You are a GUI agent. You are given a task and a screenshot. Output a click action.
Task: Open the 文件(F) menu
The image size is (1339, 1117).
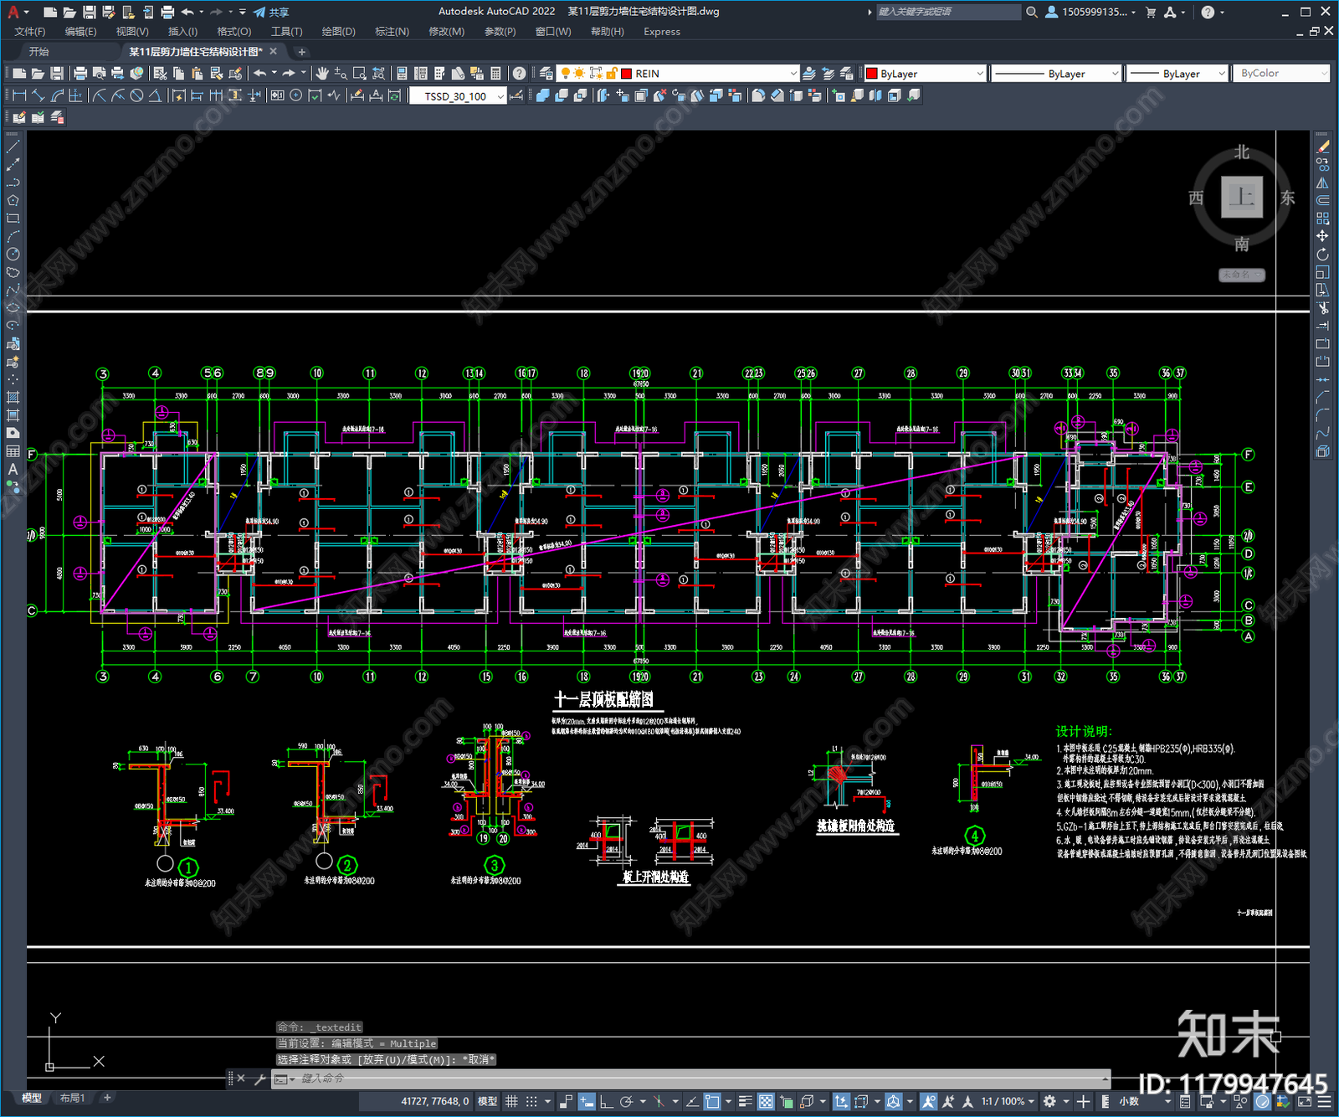pyautogui.click(x=30, y=32)
